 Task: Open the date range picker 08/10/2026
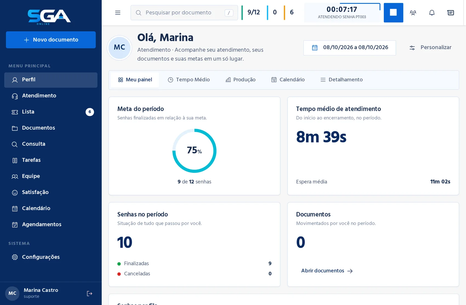point(349,48)
